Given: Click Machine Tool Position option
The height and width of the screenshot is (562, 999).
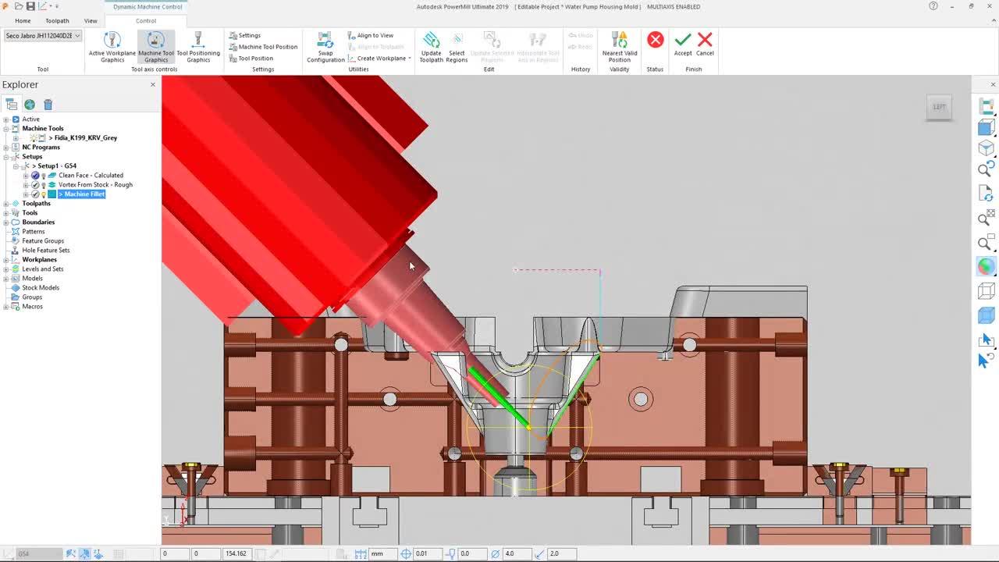Looking at the screenshot, I should [263, 47].
